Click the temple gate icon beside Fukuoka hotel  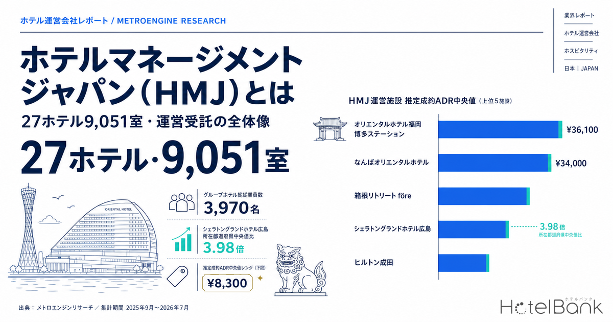pyautogui.click(x=329, y=129)
